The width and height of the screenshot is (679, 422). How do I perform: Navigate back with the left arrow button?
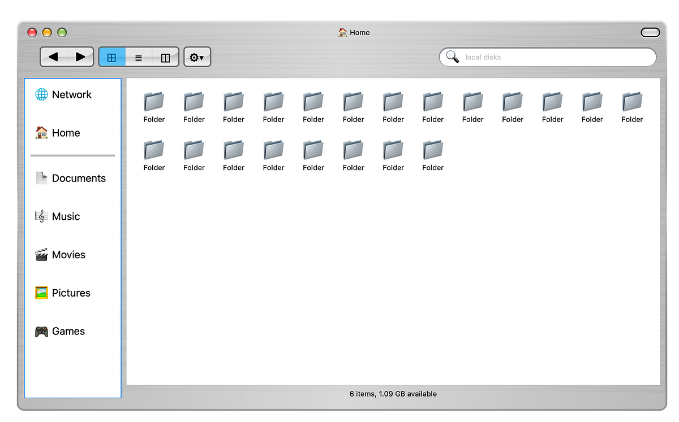coord(54,56)
